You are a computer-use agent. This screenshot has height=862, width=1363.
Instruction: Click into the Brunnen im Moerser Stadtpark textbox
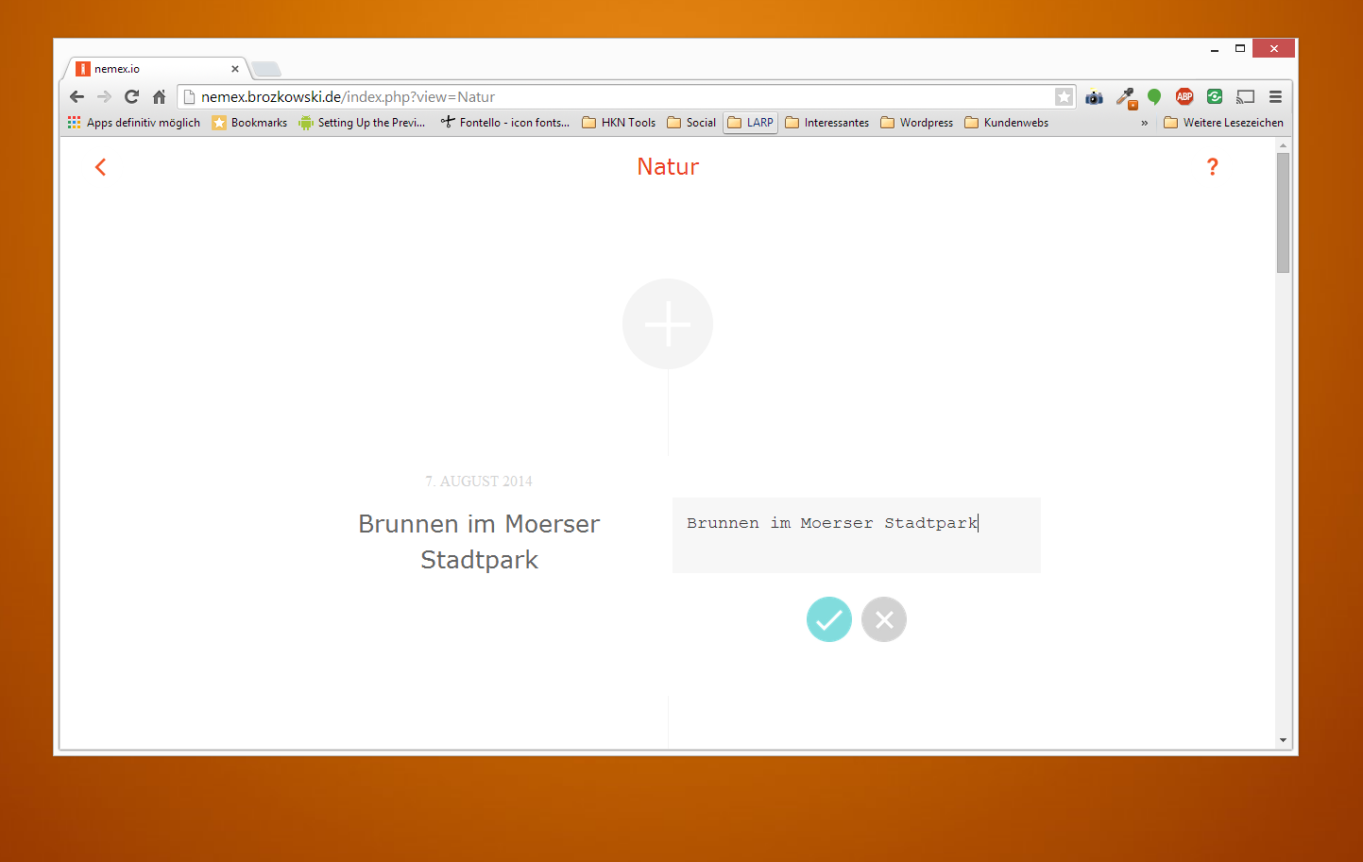tap(857, 535)
